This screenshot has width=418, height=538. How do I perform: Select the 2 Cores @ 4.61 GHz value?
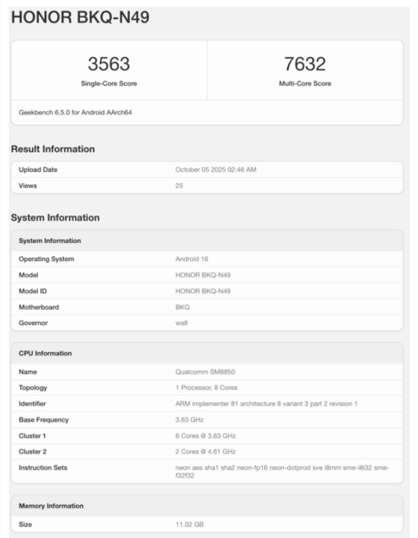click(205, 452)
